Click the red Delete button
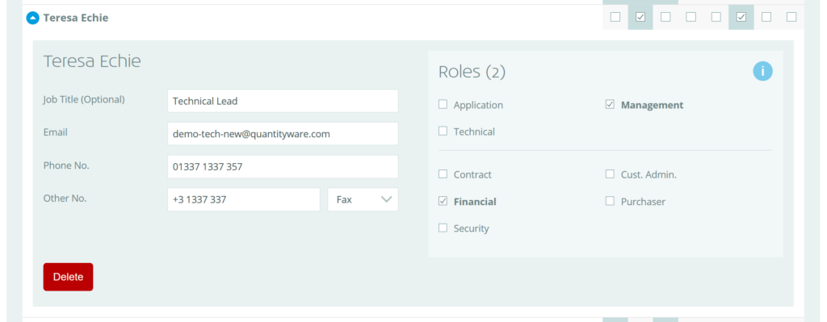This screenshot has width=827, height=322. coord(68,277)
